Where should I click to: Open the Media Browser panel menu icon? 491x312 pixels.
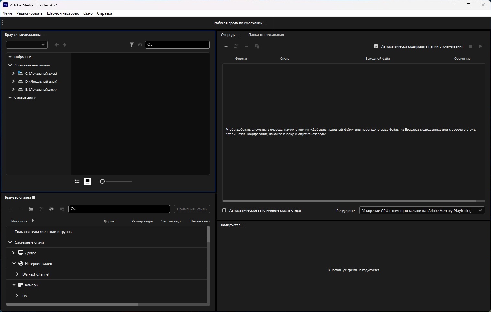pyautogui.click(x=44, y=35)
